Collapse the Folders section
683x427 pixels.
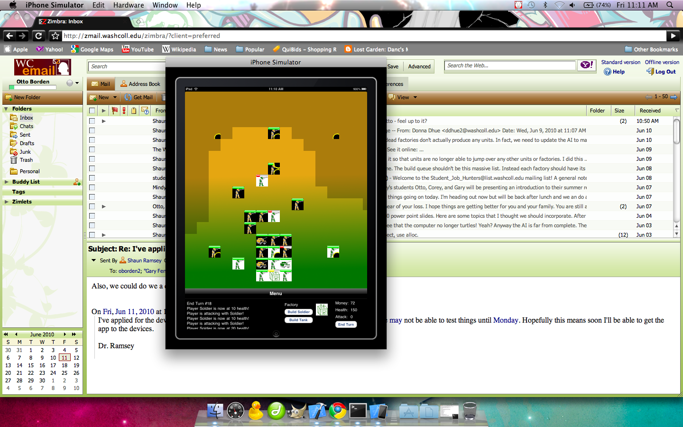pos(6,109)
